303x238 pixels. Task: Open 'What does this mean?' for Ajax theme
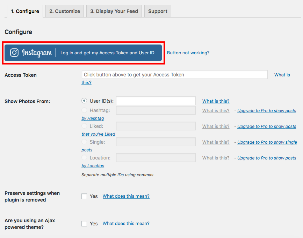click(126, 224)
